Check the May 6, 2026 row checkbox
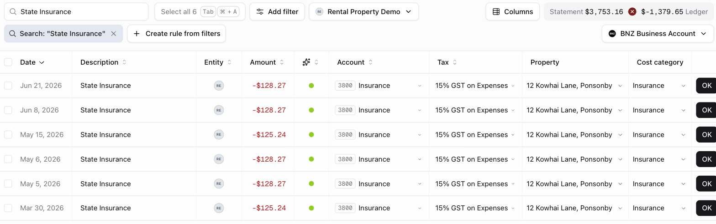Image resolution: width=716 pixels, height=224 pixels. 8,159
